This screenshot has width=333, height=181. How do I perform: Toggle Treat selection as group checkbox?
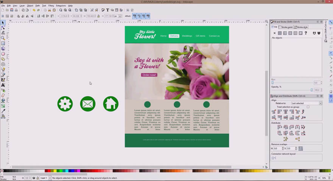tap(308, 107)
